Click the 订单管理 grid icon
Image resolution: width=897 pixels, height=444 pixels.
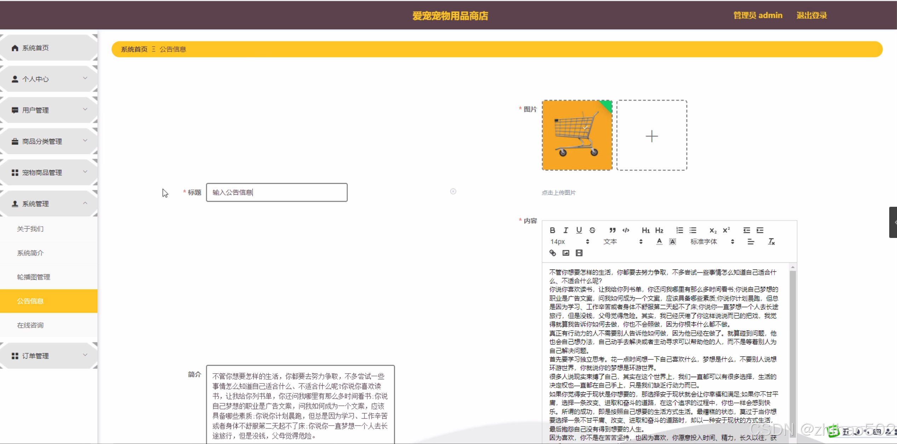click(15, 356)
